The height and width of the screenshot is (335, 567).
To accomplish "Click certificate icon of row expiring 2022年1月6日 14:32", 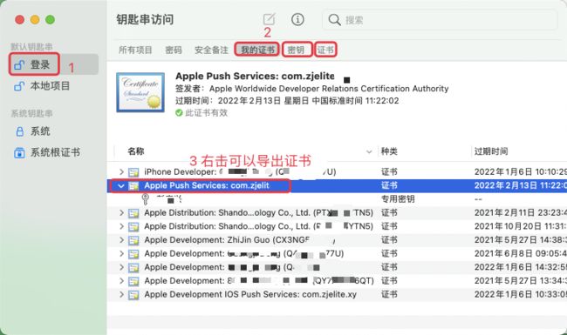I will click(133, 268).
